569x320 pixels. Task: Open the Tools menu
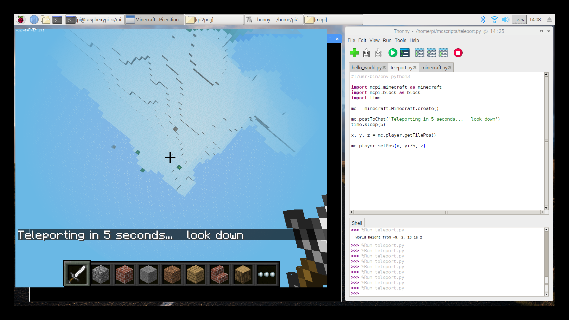point(400,40)
